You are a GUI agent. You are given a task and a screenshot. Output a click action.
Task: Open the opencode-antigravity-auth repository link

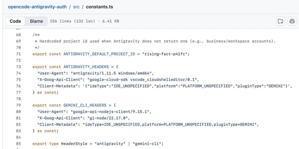37,7
